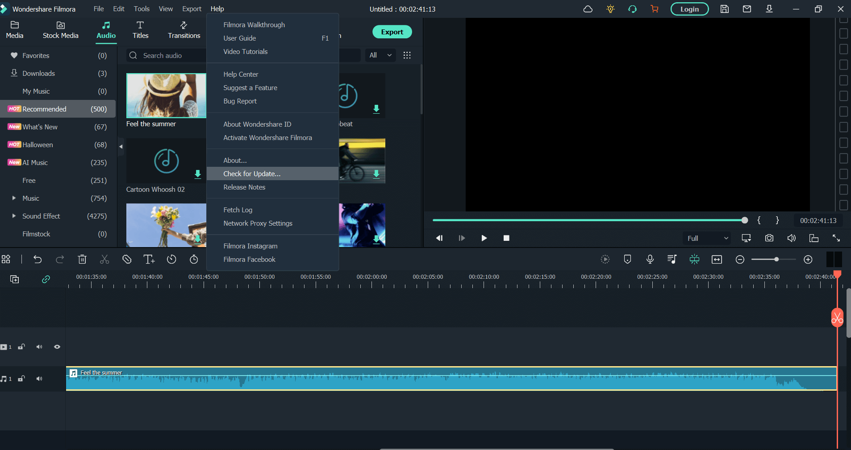
Task: Select the Feel the summer timeline clip
Action: (451, 379)
